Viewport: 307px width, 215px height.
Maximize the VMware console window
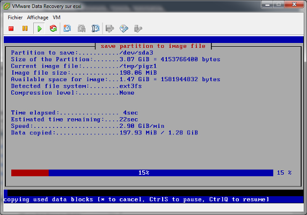coord(279,4)
